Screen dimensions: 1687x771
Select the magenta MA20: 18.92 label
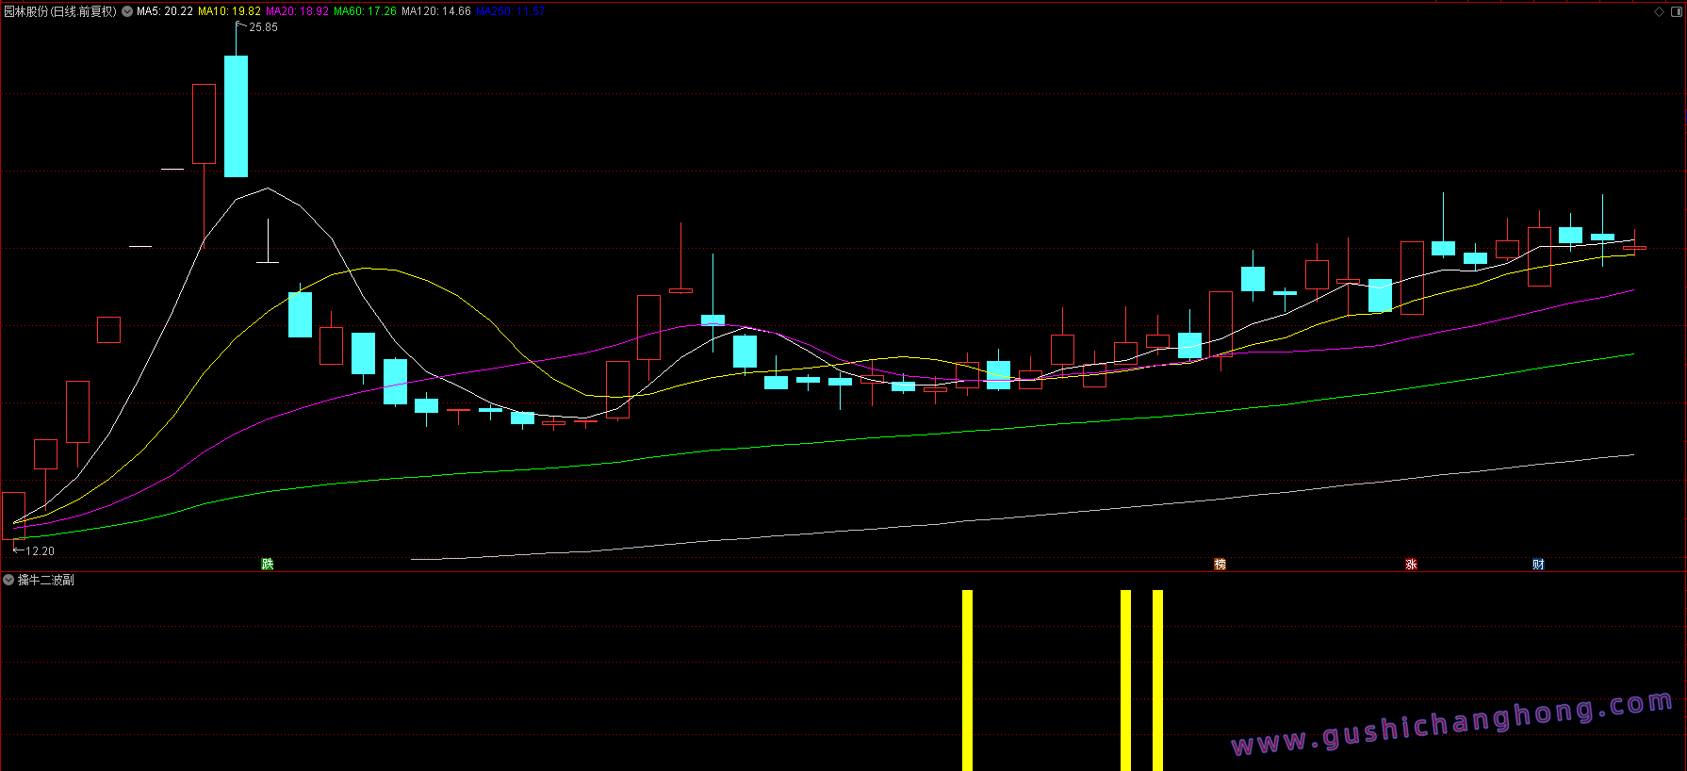point(297,12)
